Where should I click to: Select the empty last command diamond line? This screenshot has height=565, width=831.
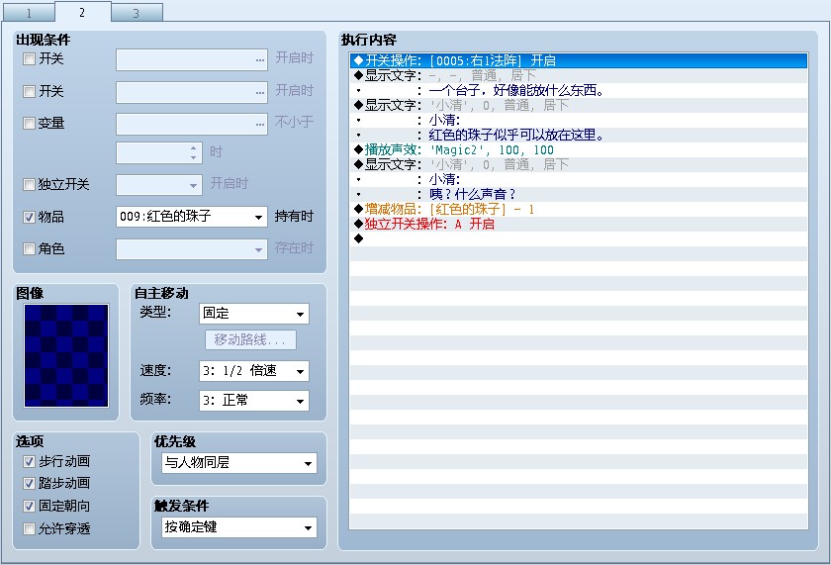point(579,238)
